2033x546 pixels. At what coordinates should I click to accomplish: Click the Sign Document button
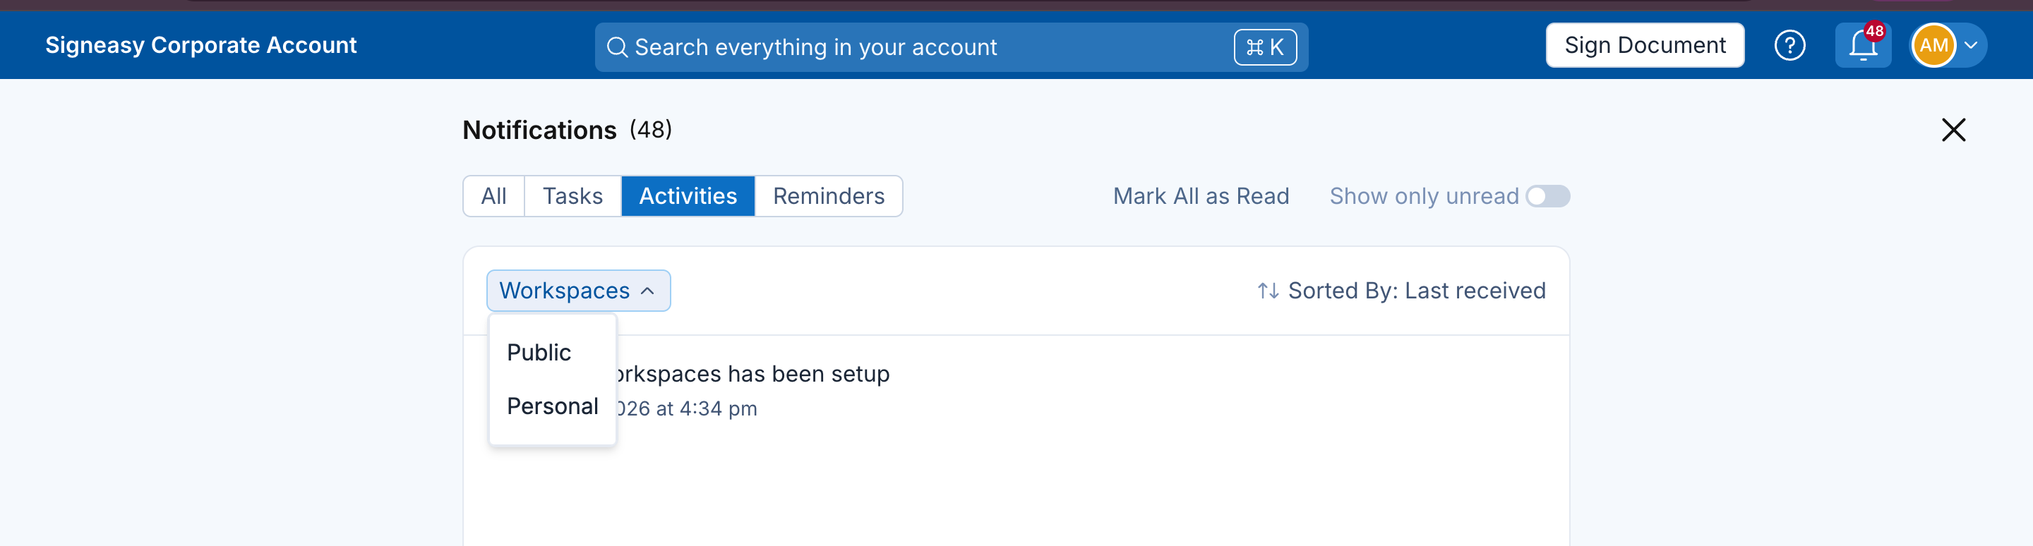coord(1644,46)
